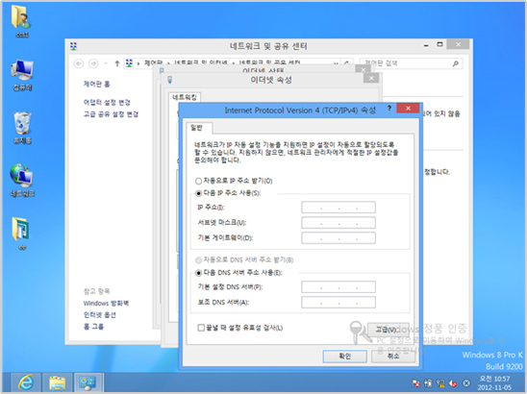Click the back arrow in Network Sharing Center

(x=79, y=63)
